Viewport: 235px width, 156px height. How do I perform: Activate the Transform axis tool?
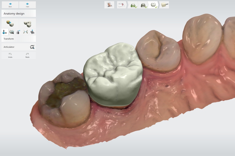[5, 32]
